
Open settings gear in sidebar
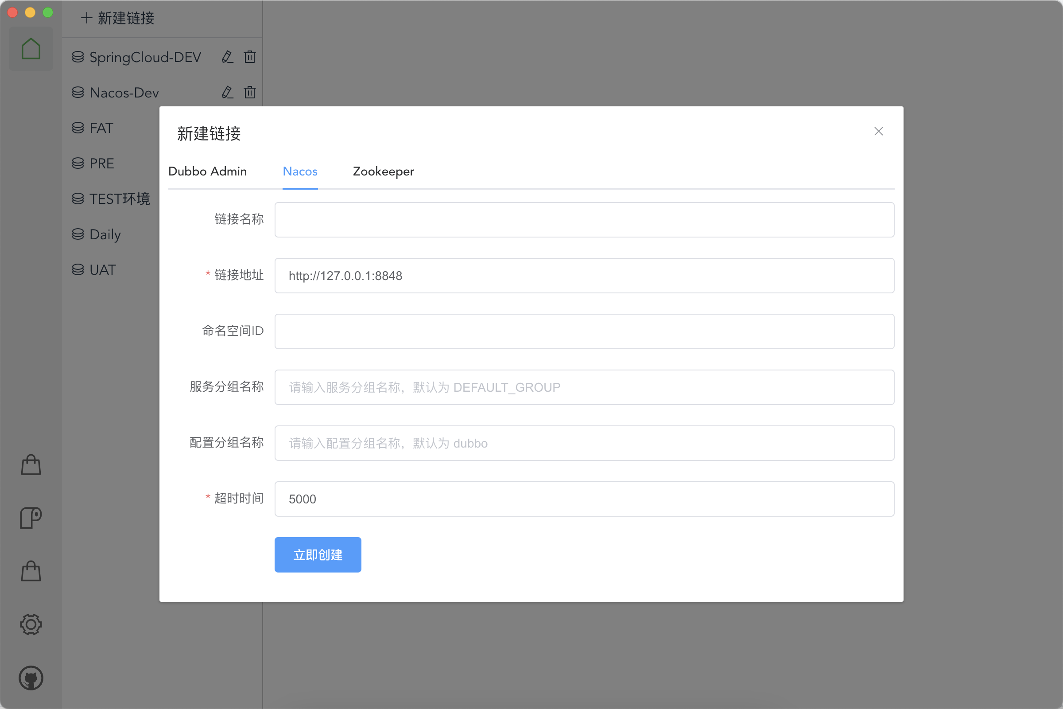point(31,624)
